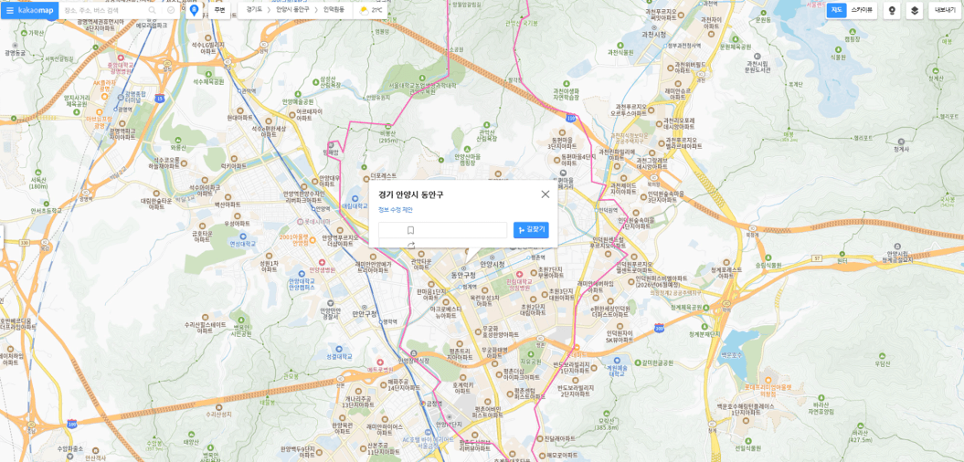Click the share arrow icon in popup
Image resolution: width=964 pixels, height=462 pixels.
[x=410, y=246]
